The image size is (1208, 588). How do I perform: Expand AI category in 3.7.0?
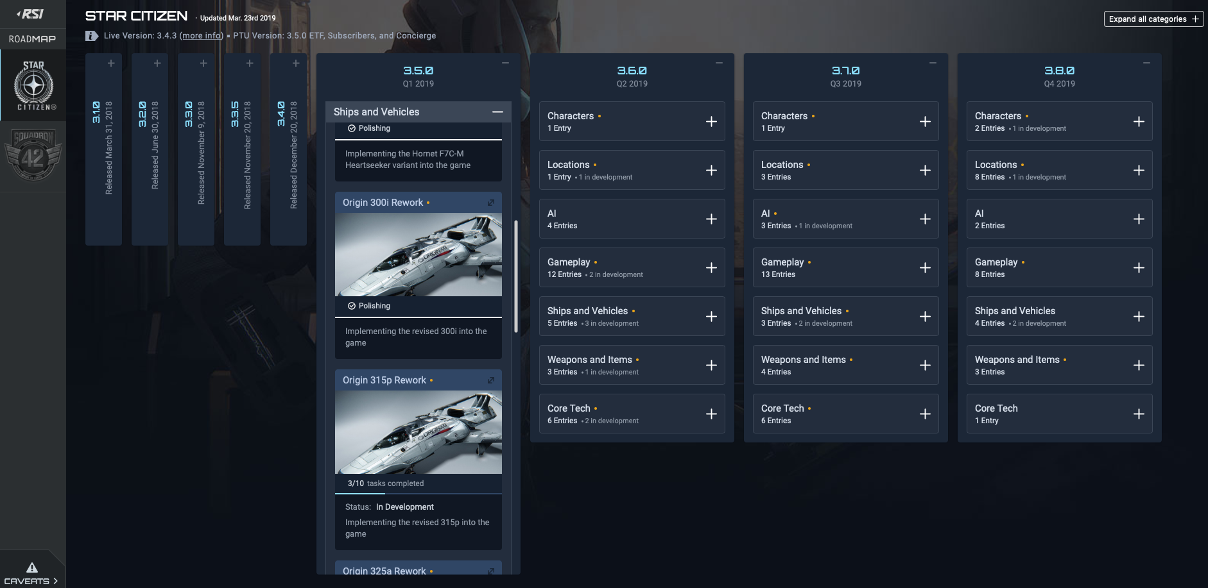point(925,219)
